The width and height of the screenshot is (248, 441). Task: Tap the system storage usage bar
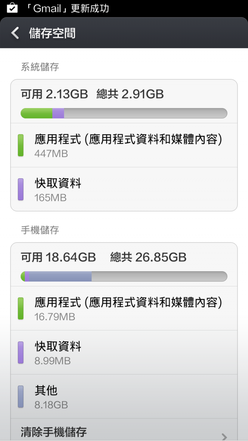pyautogui.click(x=124, y=113)
